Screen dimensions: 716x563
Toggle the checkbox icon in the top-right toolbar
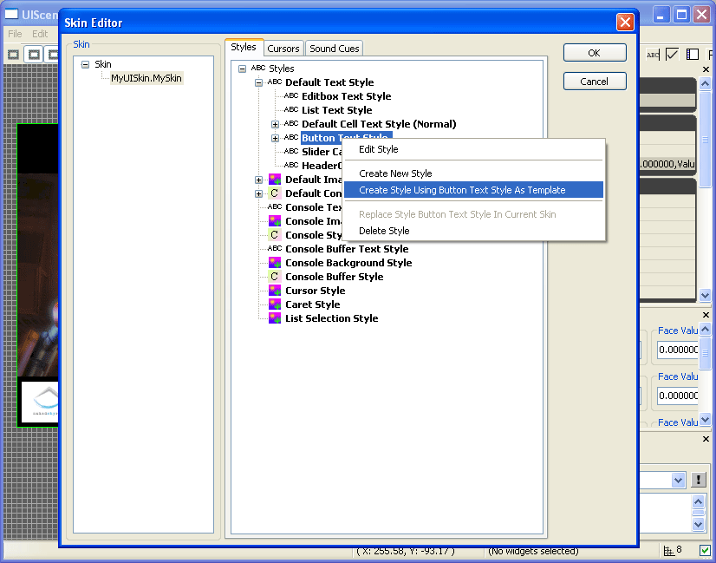click(x=672, y=54)
